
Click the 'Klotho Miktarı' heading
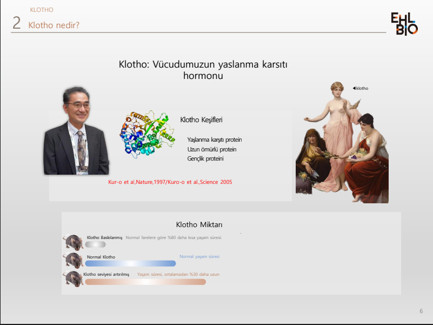[x=199, y=224]
